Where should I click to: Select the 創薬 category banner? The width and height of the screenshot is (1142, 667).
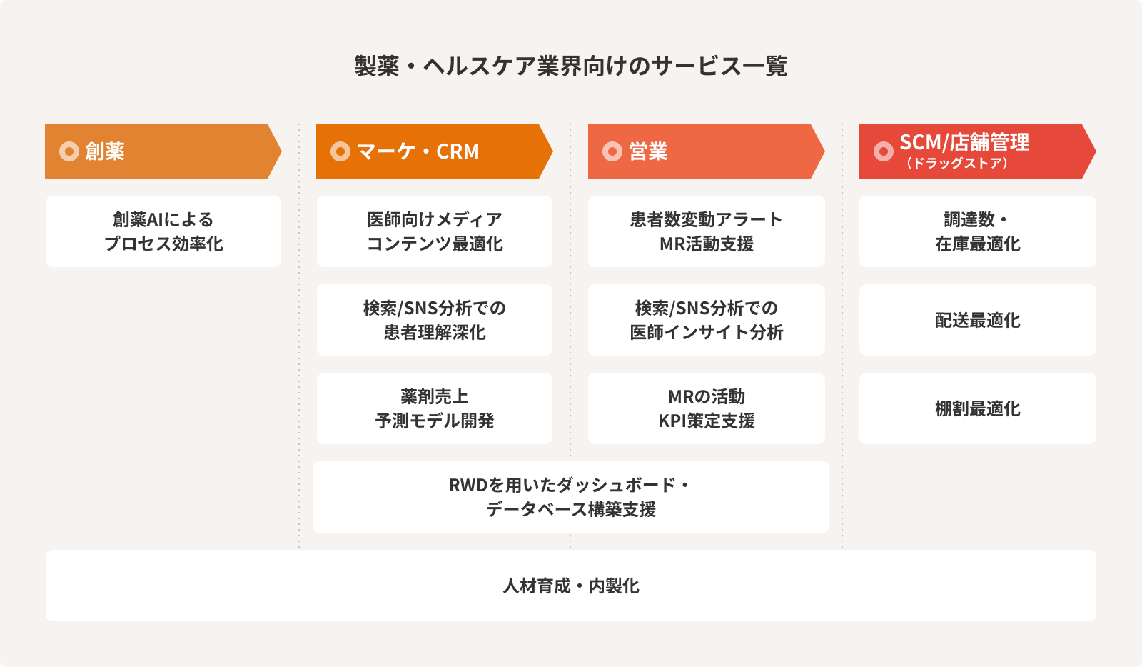pos(163,151)
